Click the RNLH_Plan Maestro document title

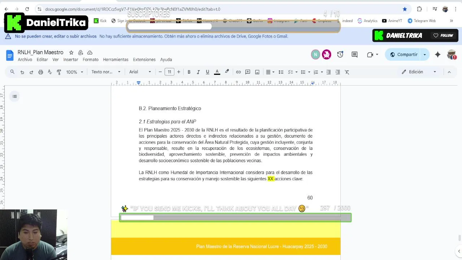point(40,52)
